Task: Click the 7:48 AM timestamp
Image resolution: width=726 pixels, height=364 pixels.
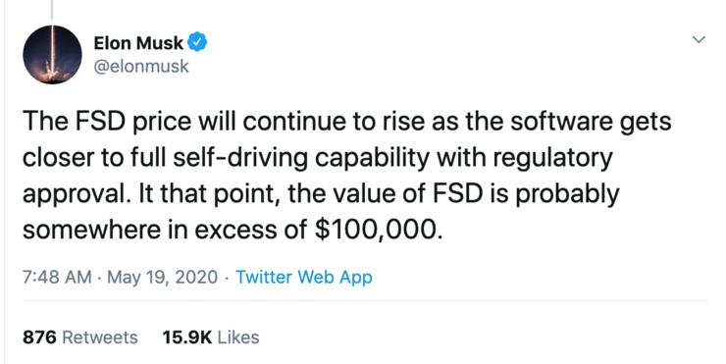Action: point(57,278)
